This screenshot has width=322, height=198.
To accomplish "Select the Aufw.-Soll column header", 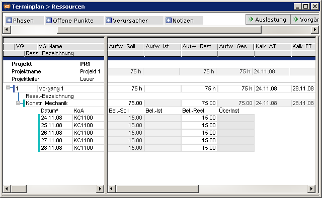I will tap(126, 46).
